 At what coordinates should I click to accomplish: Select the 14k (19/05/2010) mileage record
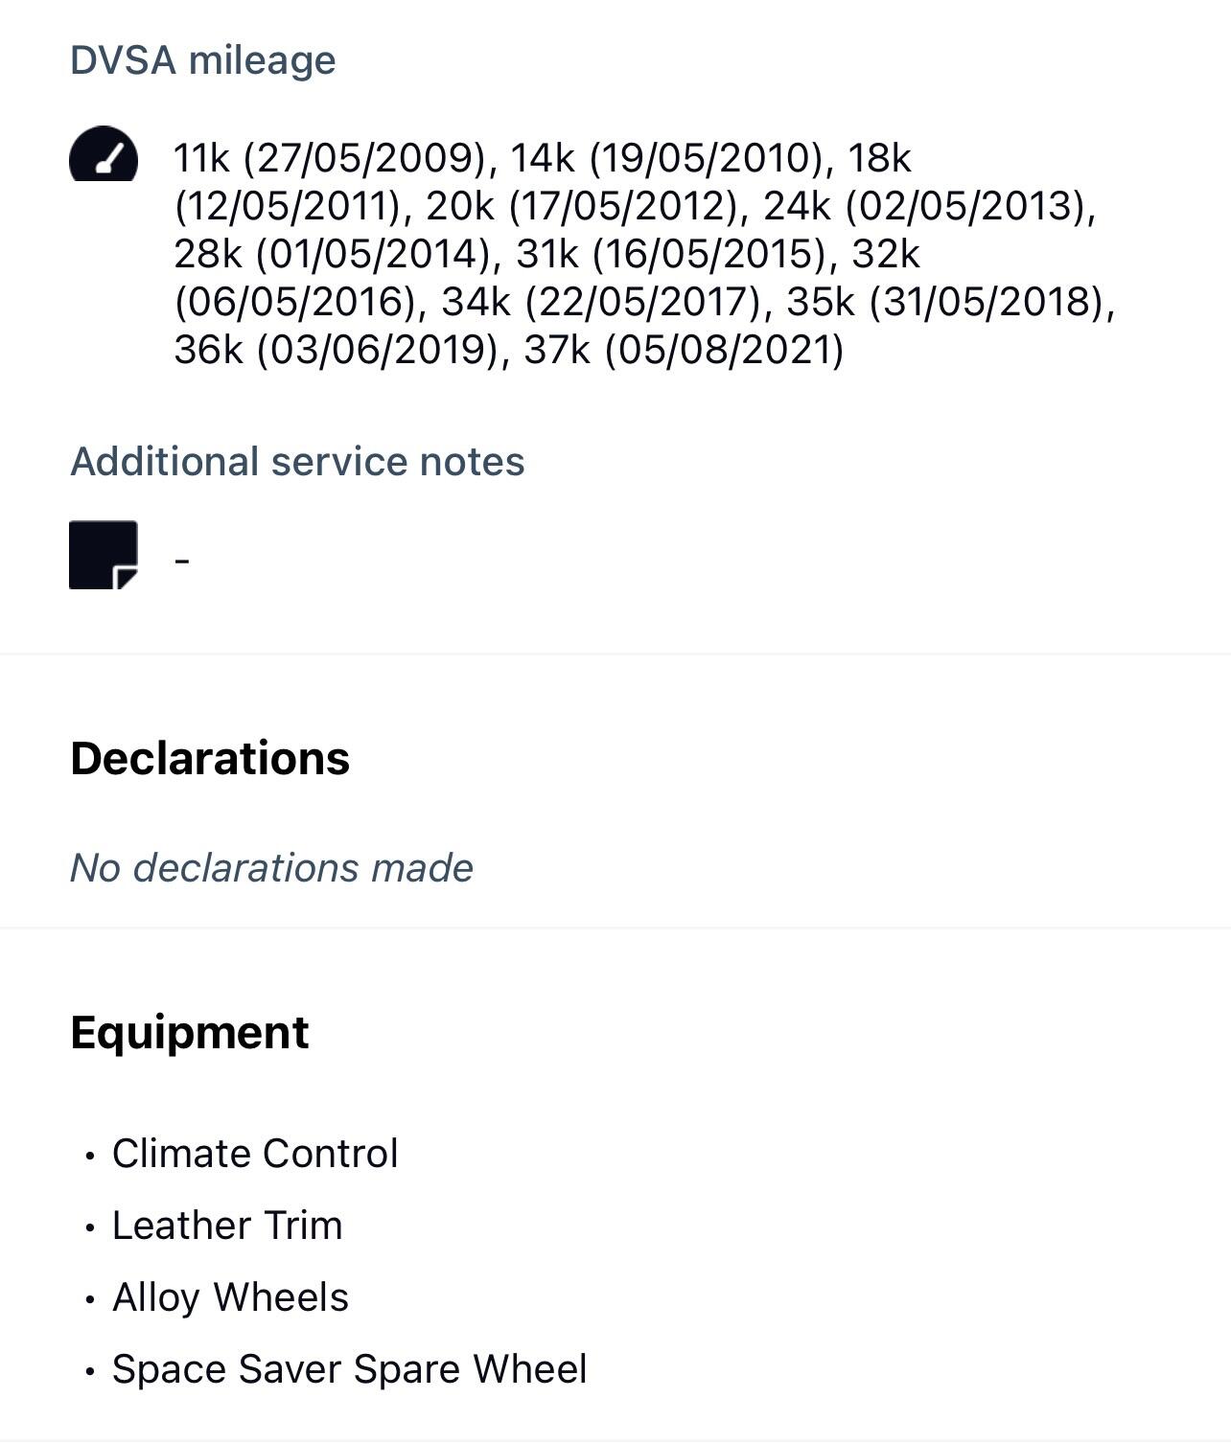tap(666, 158)
